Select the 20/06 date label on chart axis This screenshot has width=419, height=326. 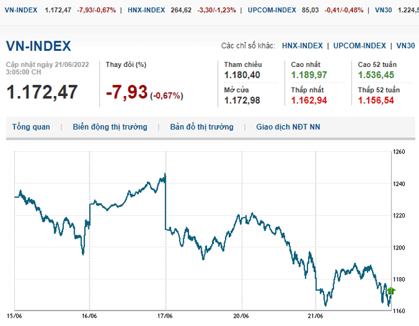click(241, 316)
